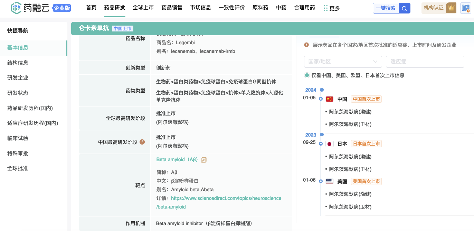Click the magnifier search icon button
The height and width of the screenshot is (231, 474).
tap(404, 8)
